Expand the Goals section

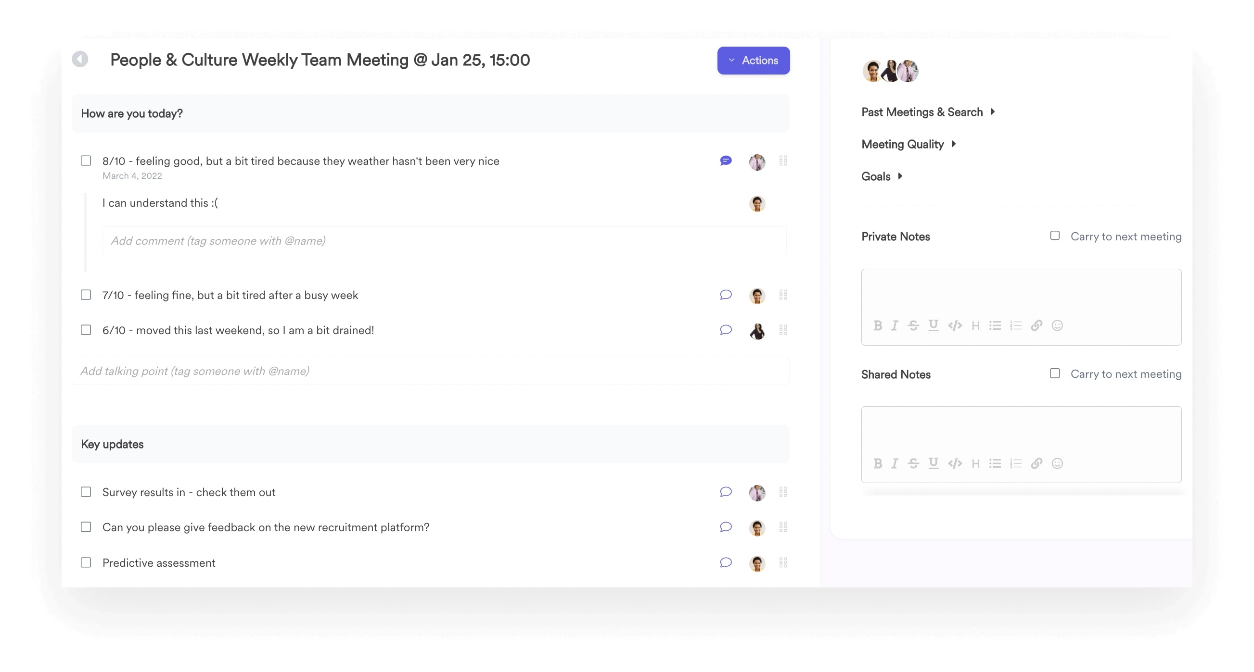tap(901, 175)
